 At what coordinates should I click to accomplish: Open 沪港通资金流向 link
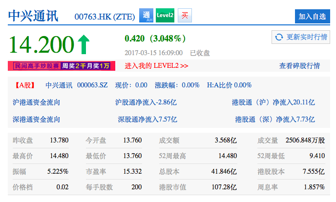(37, 102)
